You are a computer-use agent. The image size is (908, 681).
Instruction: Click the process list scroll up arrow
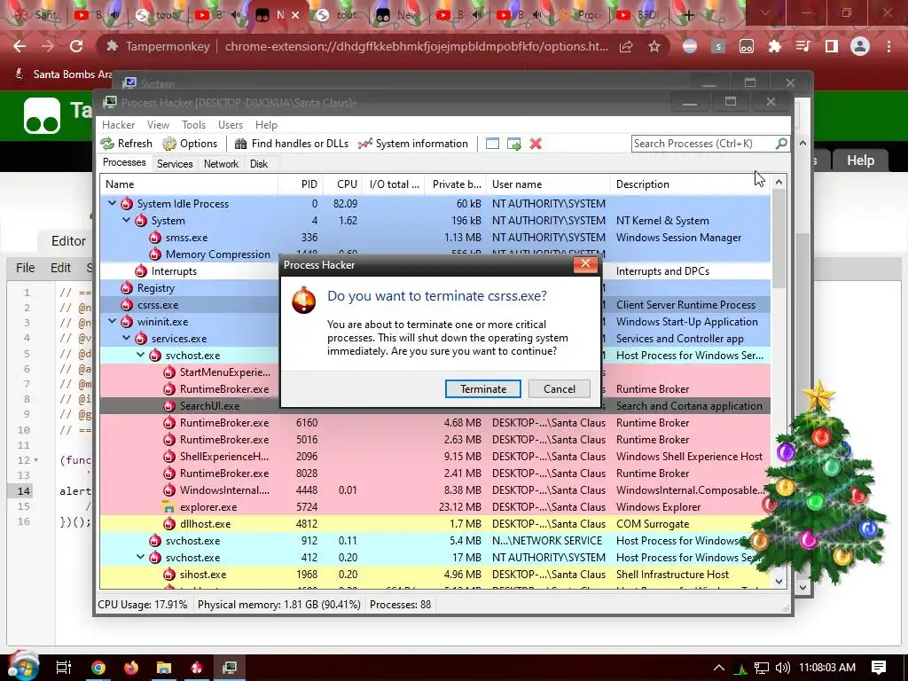779,182
